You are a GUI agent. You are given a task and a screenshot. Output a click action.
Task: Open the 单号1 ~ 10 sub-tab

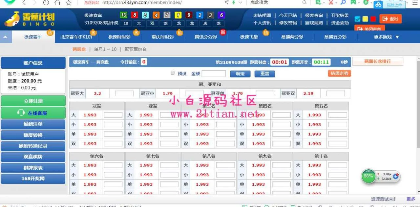(x=105, y=49)
